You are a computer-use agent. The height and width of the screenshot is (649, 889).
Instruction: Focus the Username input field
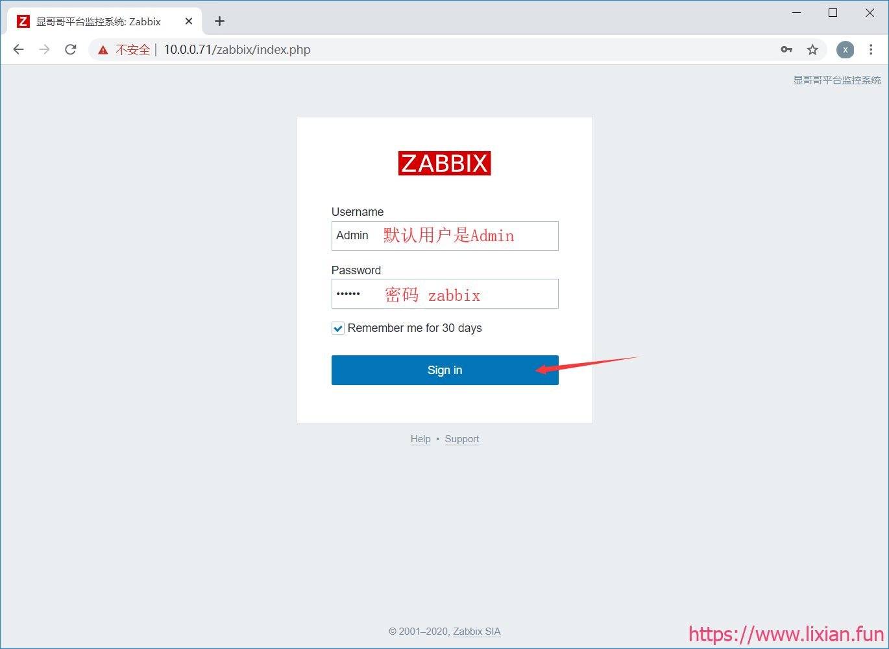pos(444,236)
